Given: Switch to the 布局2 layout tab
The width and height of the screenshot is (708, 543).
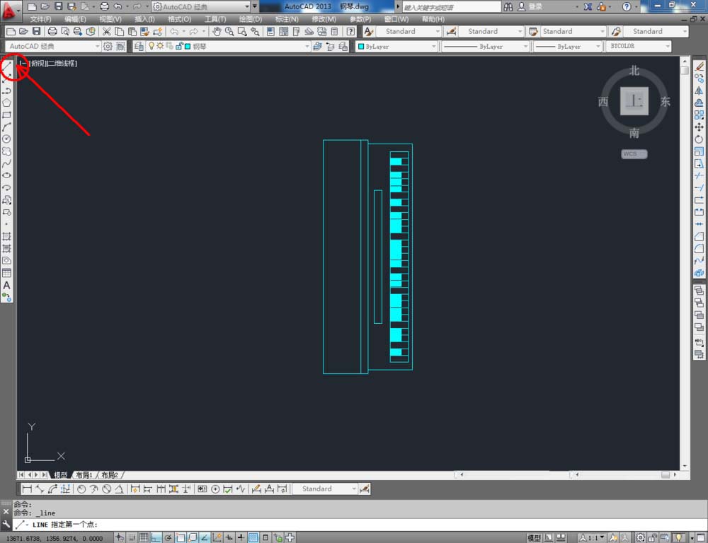Looking at the screenshot, I should [110, 475].
